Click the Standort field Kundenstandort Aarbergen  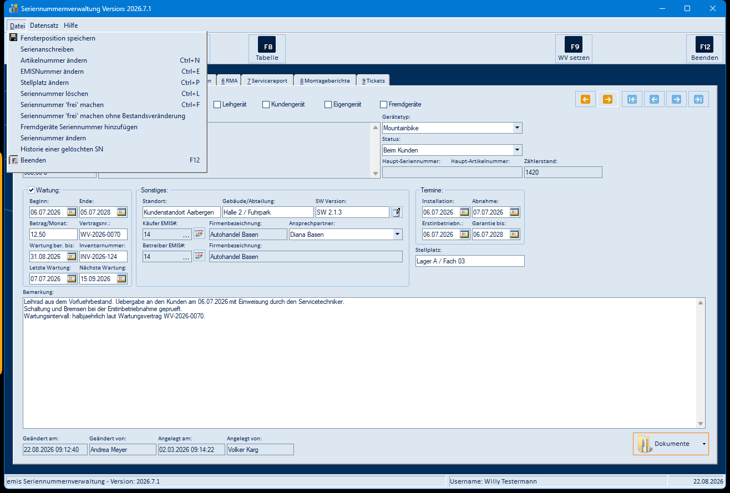[181, 212]
